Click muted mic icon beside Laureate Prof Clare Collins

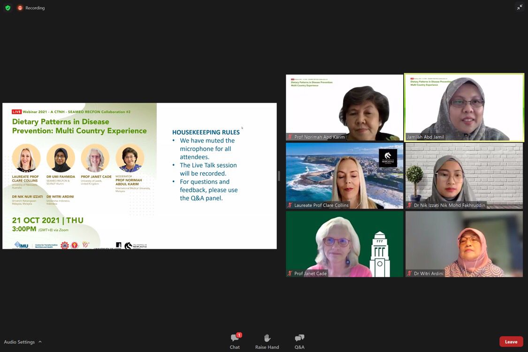coord(291,205)
